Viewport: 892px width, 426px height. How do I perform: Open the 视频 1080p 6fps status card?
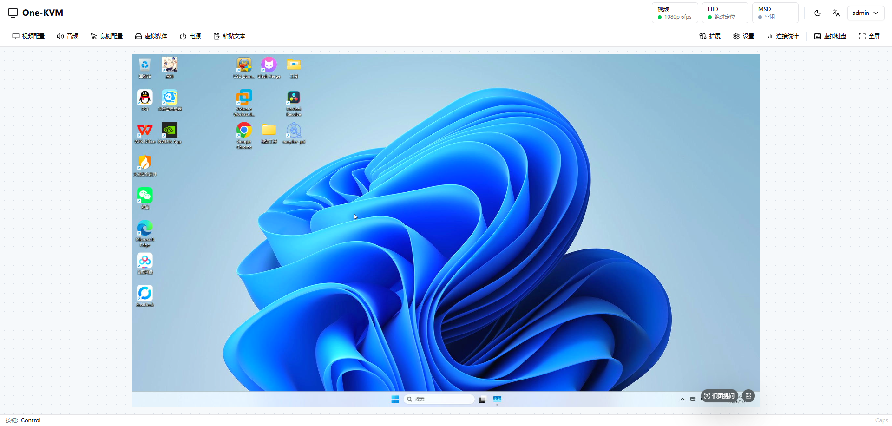point(675,13)
